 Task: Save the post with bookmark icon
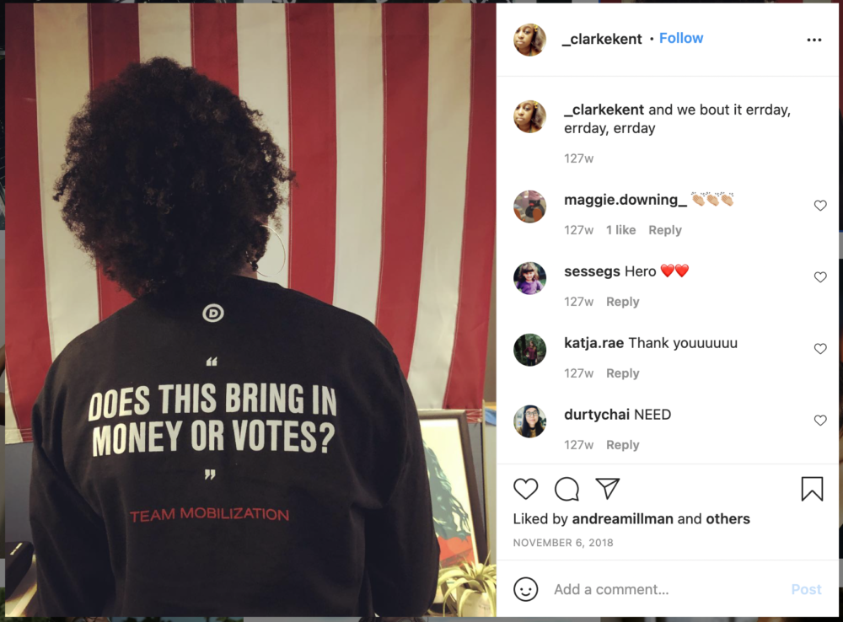pos(812,489)
